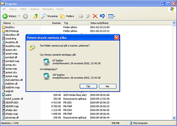Expand the Wstecz history dropdown arrow
This screenshot has width=177, height=126.
[x=19, y=16]
